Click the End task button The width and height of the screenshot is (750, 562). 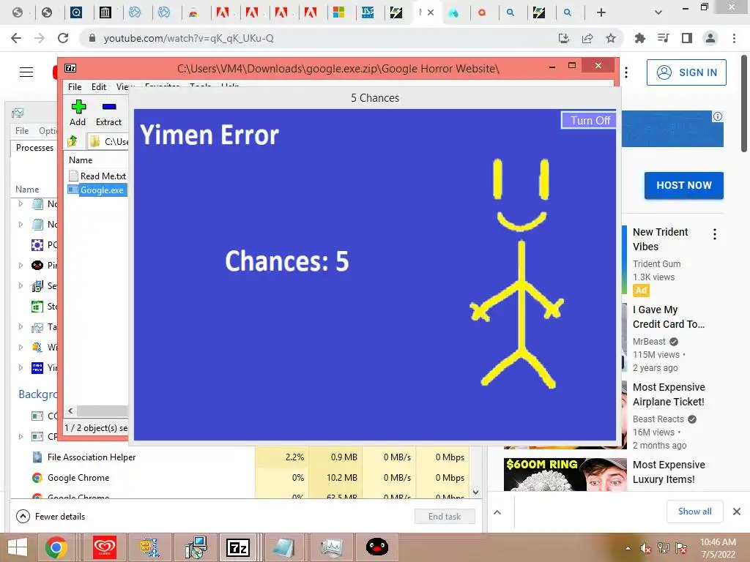445,517
